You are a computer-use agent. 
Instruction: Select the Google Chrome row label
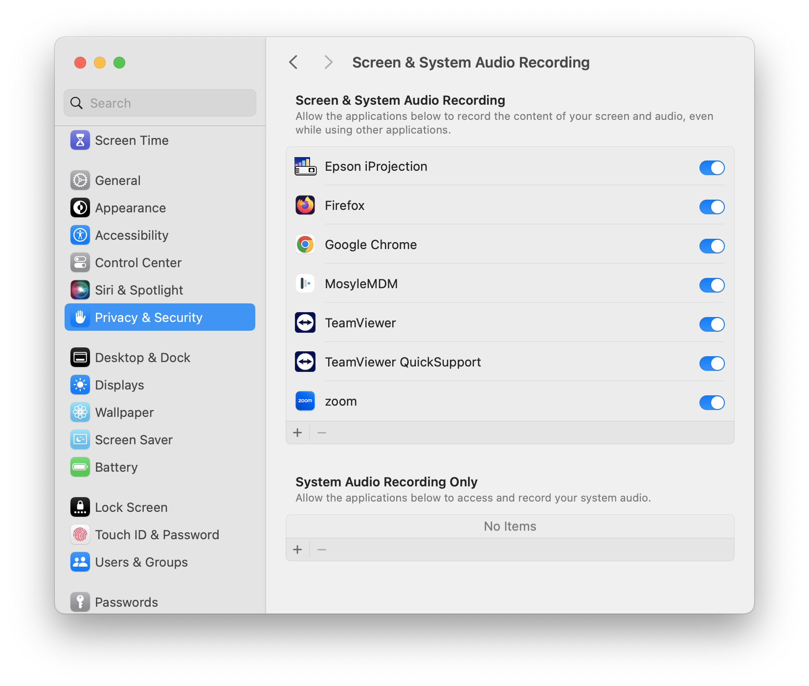(x=371, y=245)
